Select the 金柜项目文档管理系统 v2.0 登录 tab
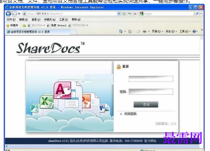This screenshot has height=151, width=210. [x=38, y=32]
